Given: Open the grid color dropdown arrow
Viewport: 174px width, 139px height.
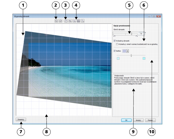Looking at the screenshot, I should coord(128,51).
